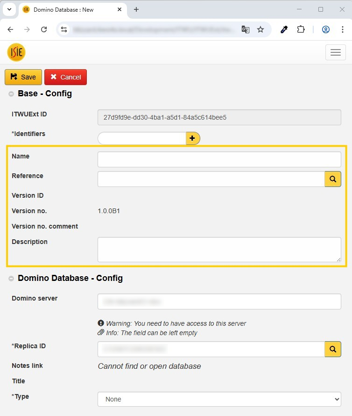Click the version number text 1.0.0B1
Screen dimensions: 352x416
(x=109, y=211)
